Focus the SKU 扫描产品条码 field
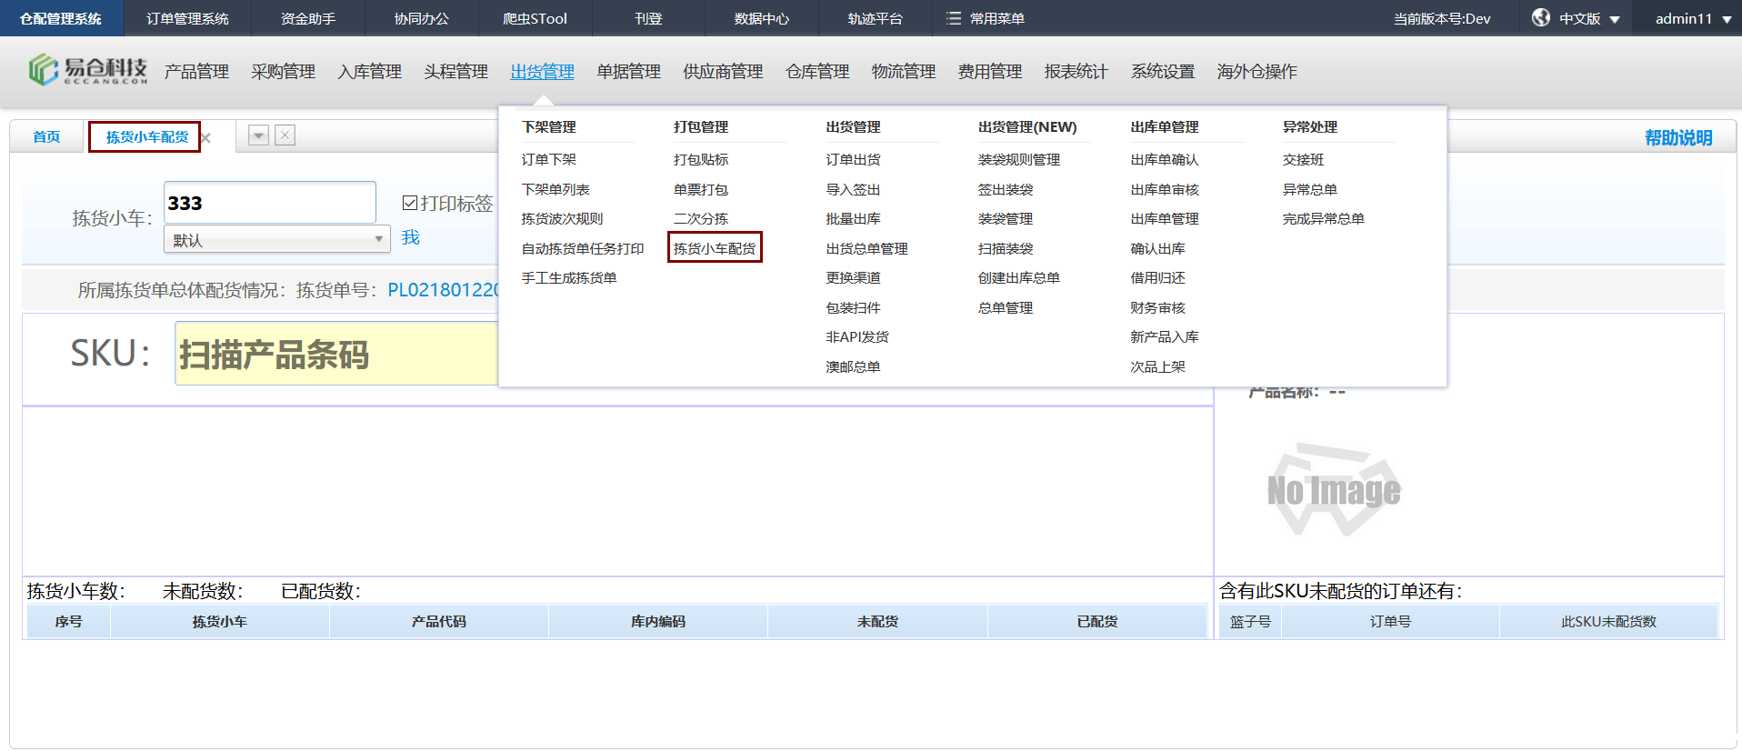 click(336, 354)
